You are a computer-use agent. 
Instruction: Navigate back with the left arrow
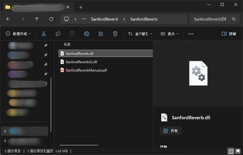(8, 19)
